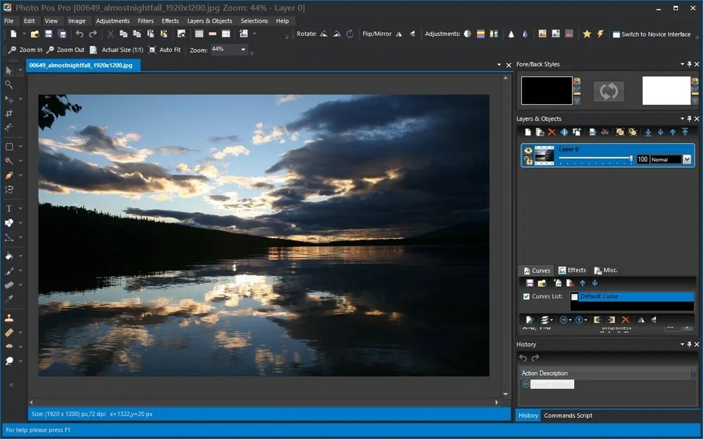The width and height of the screenshot is (703, 439).
Task: Hide Layer 0 using eye icon
Action: coord(528,150)
